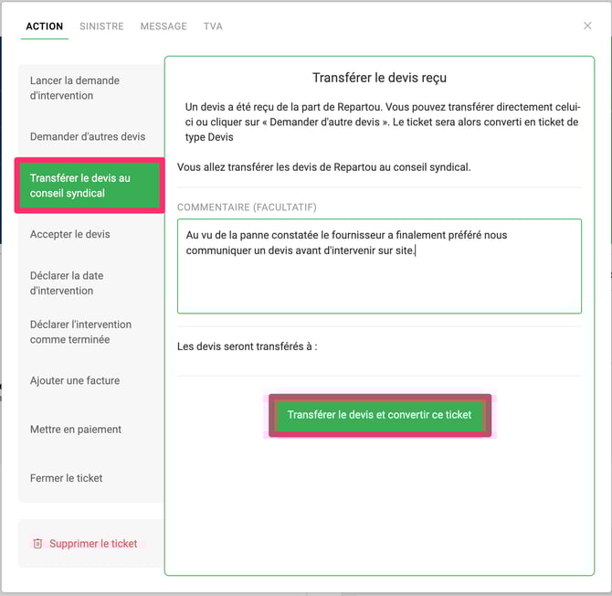Click the 'Les devis seront transférés à' recipient line

248,346
